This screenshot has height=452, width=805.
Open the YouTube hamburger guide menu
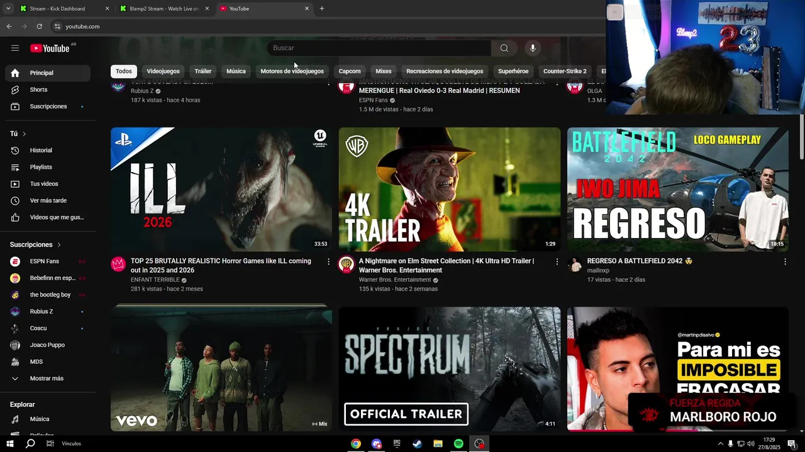(x=15, y=48)
